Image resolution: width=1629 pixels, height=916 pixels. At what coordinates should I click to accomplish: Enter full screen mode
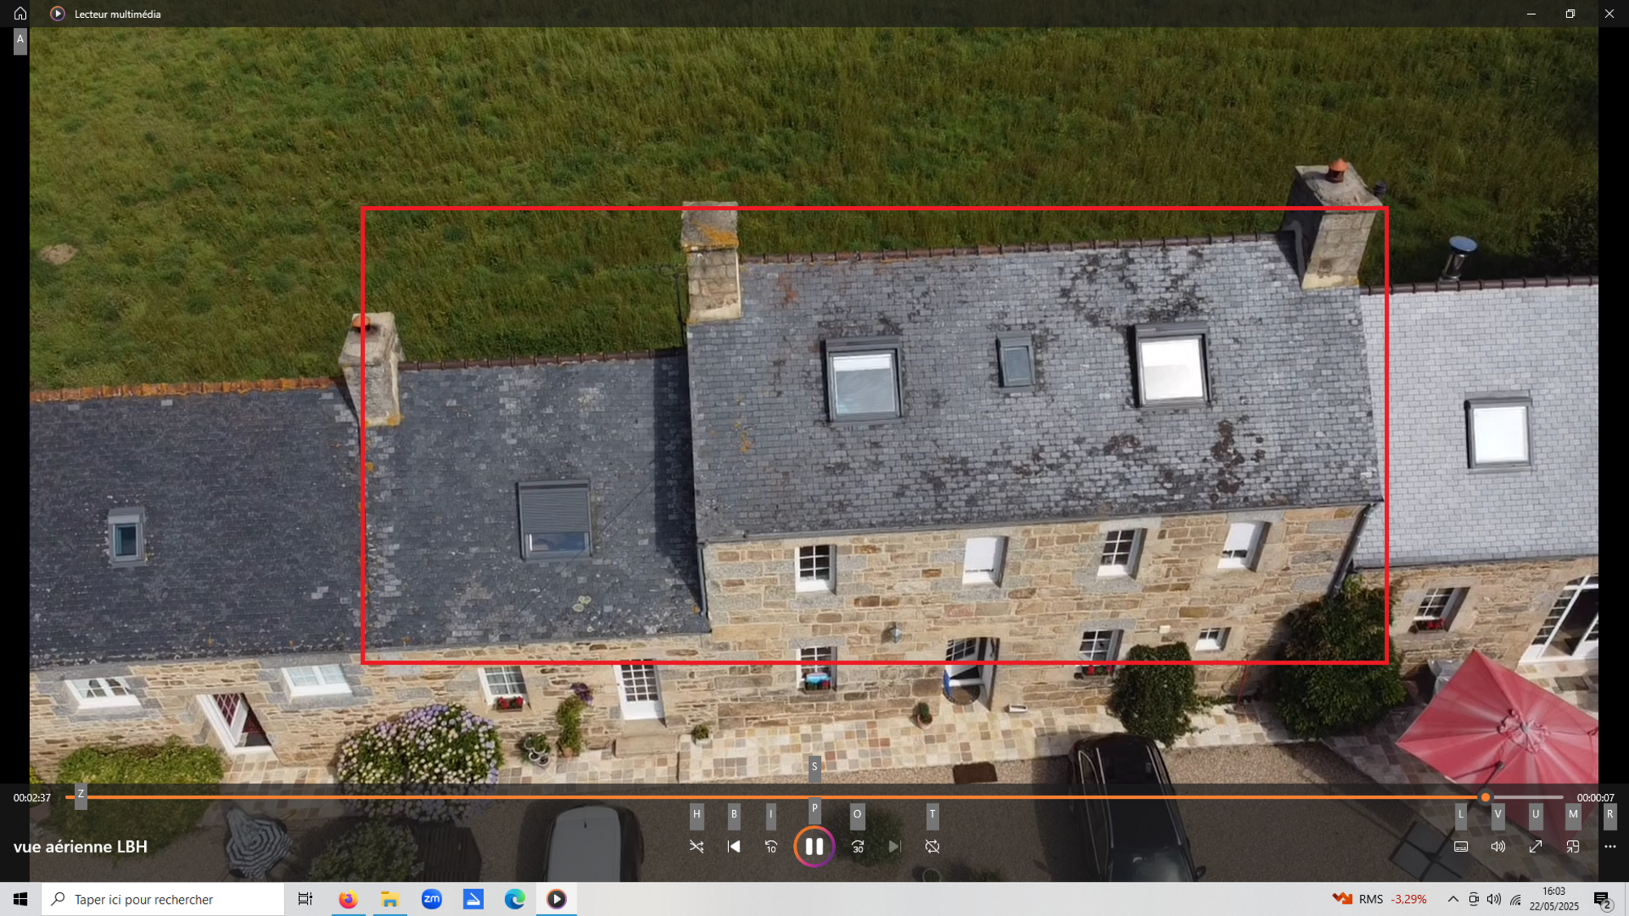(1535, 847)
